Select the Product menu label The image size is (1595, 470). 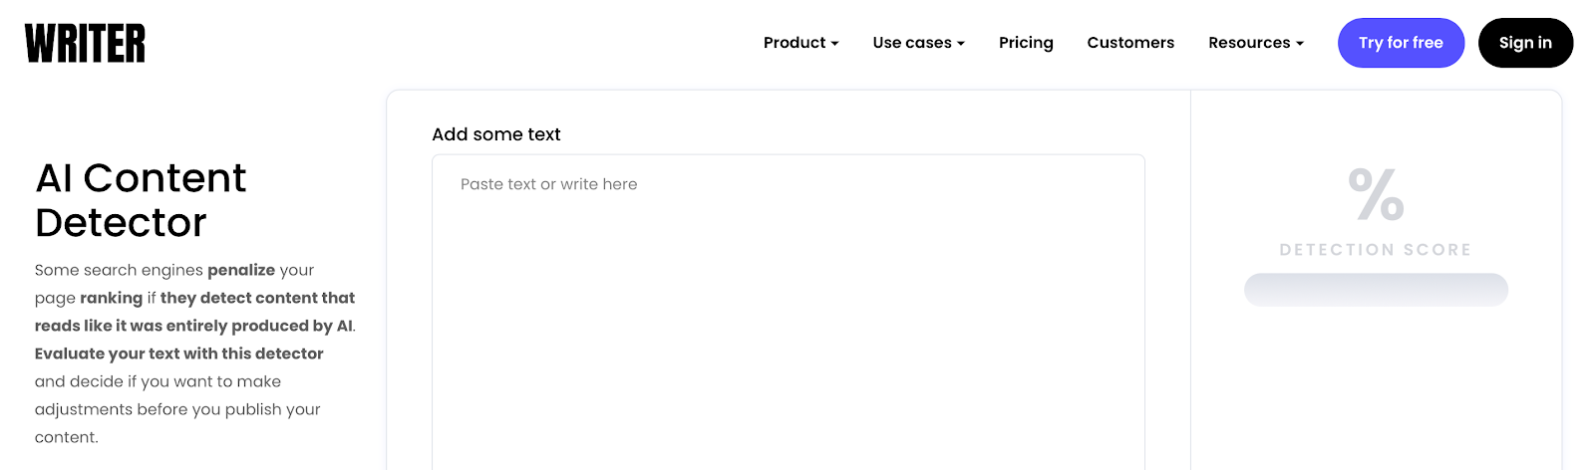[795, 43]
